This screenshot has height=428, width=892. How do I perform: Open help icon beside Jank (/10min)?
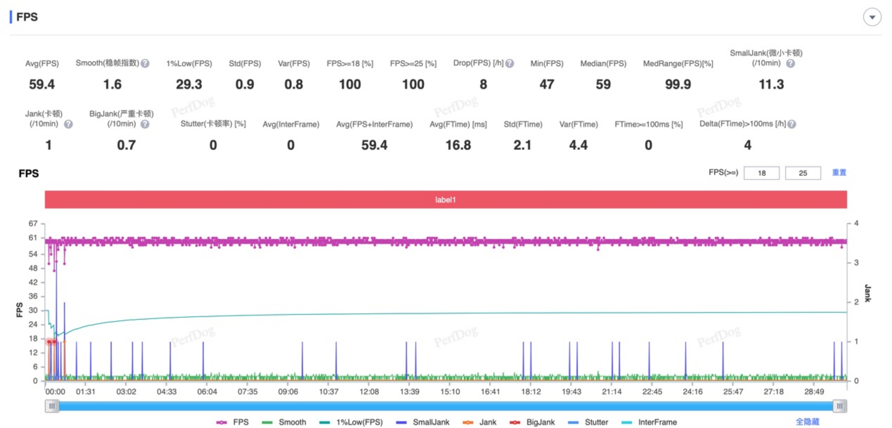pyautogui.click(x=68, y=124)
